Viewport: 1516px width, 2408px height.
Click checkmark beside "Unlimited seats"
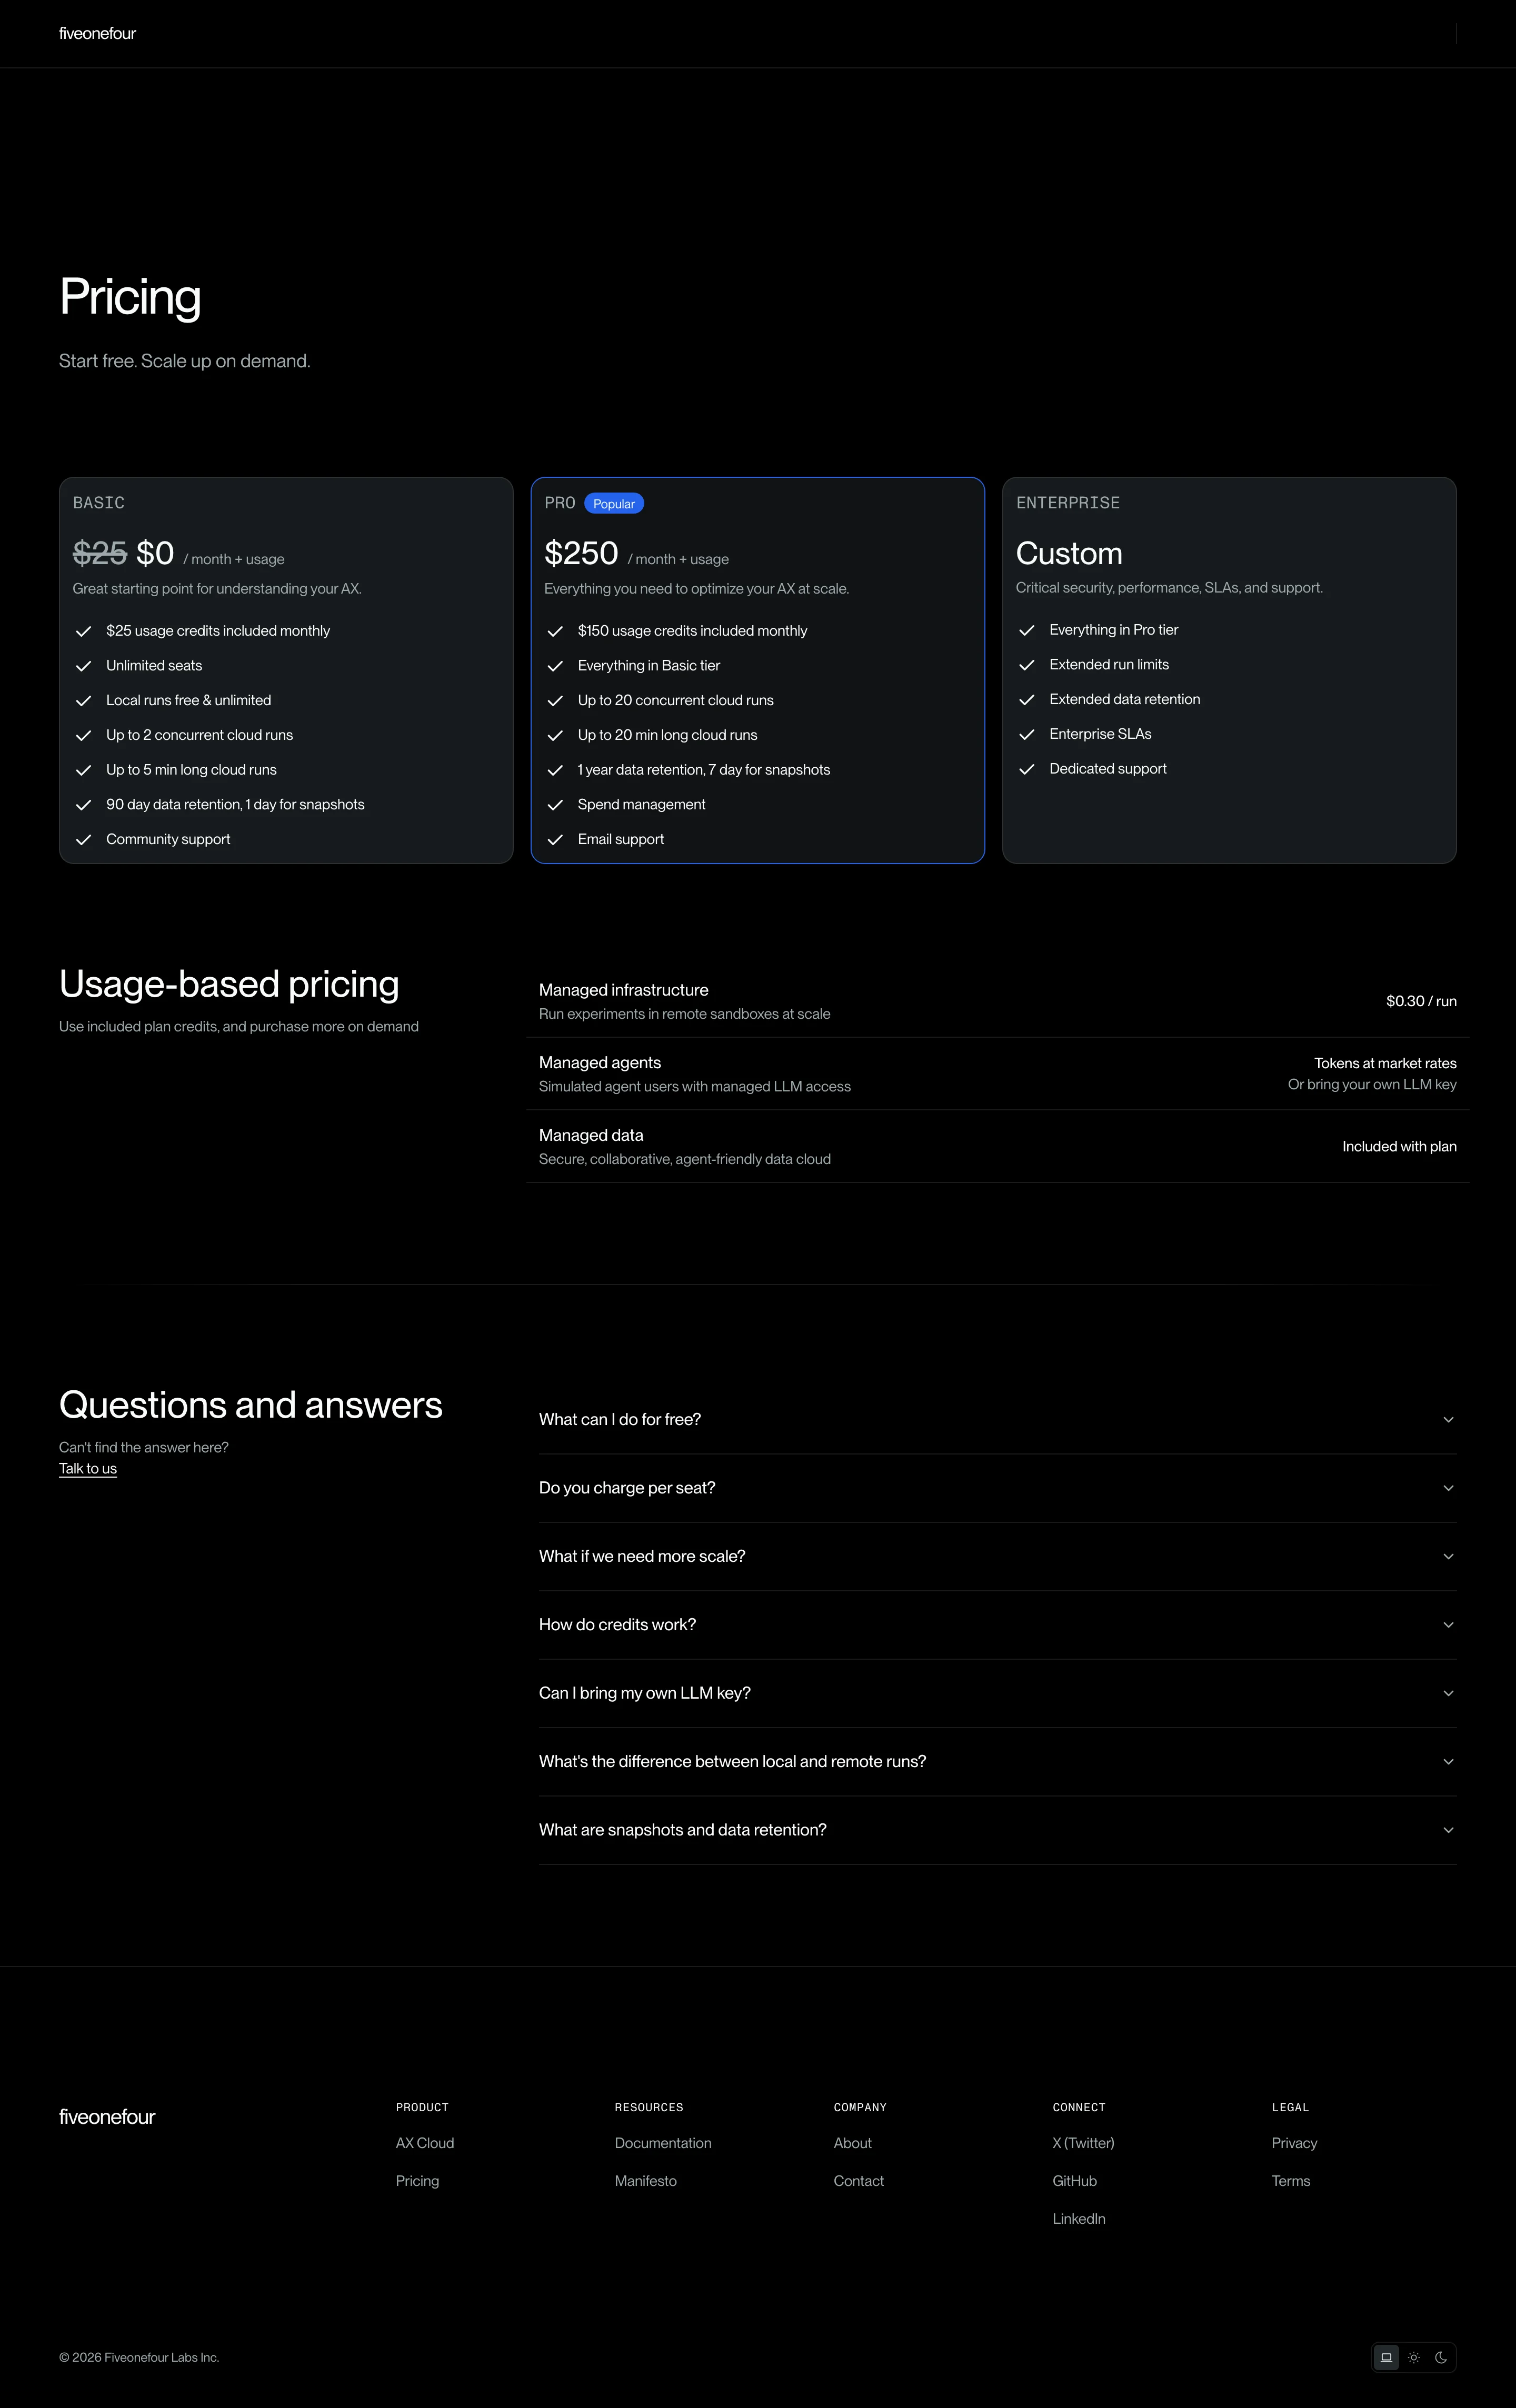(x=84, y=666)
